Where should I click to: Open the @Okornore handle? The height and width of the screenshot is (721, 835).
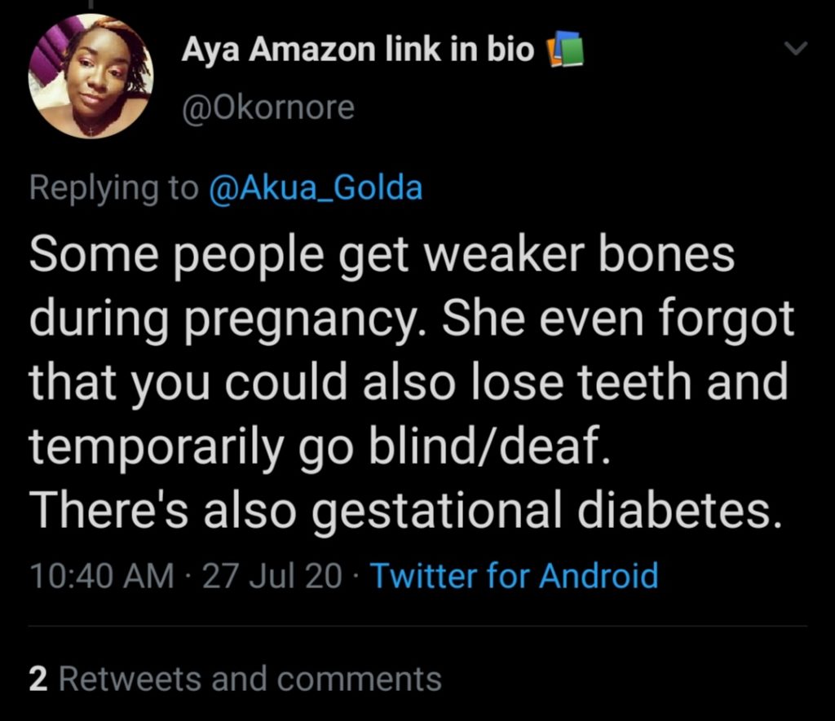(x=267, y=108)
